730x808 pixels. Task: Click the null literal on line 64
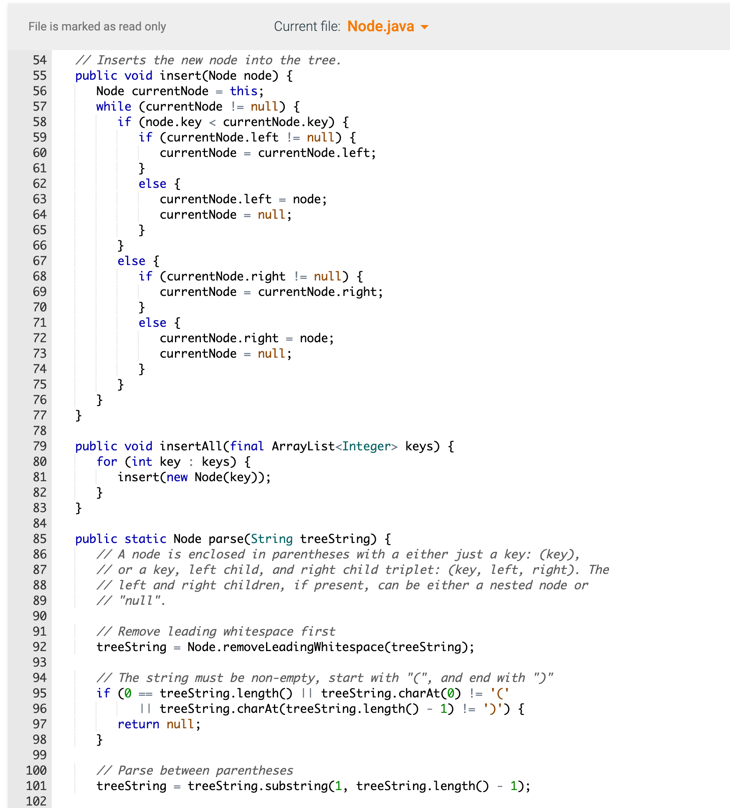[x=271, y=215]
